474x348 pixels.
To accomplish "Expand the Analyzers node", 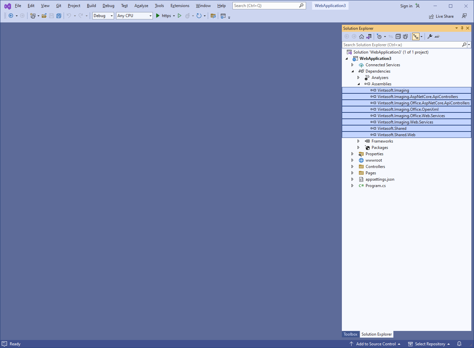I will (x=358, y=78).
